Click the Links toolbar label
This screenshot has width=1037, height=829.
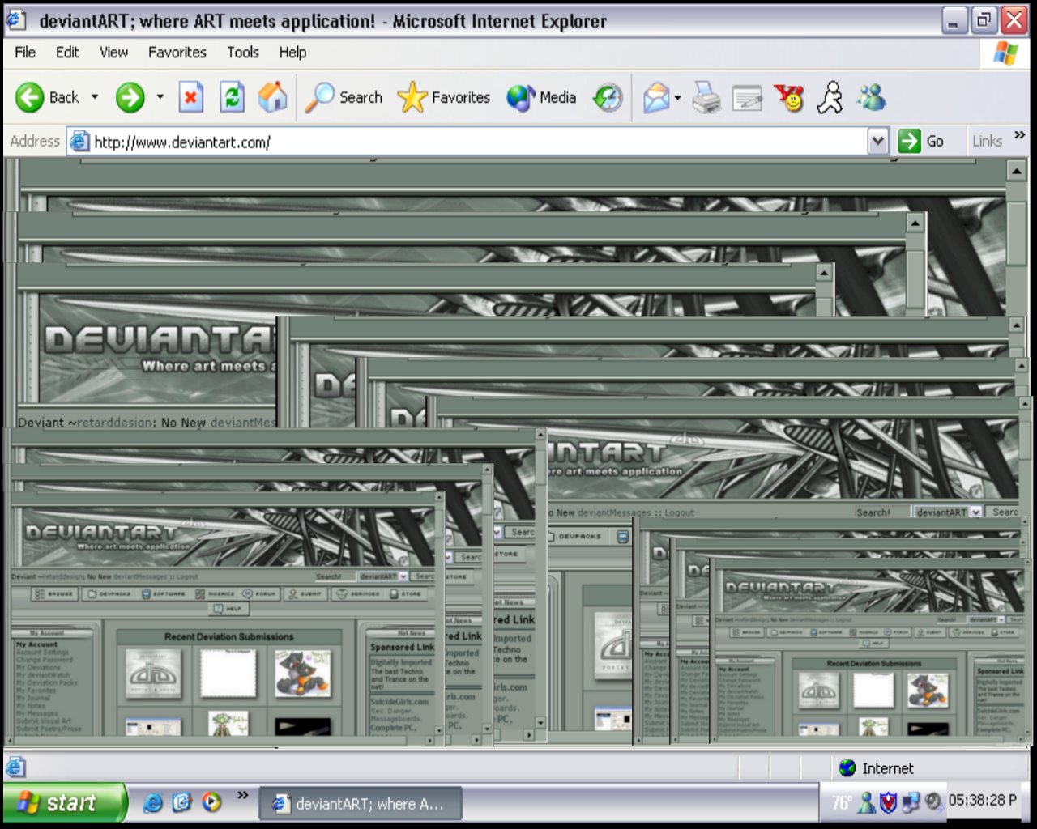987,142
